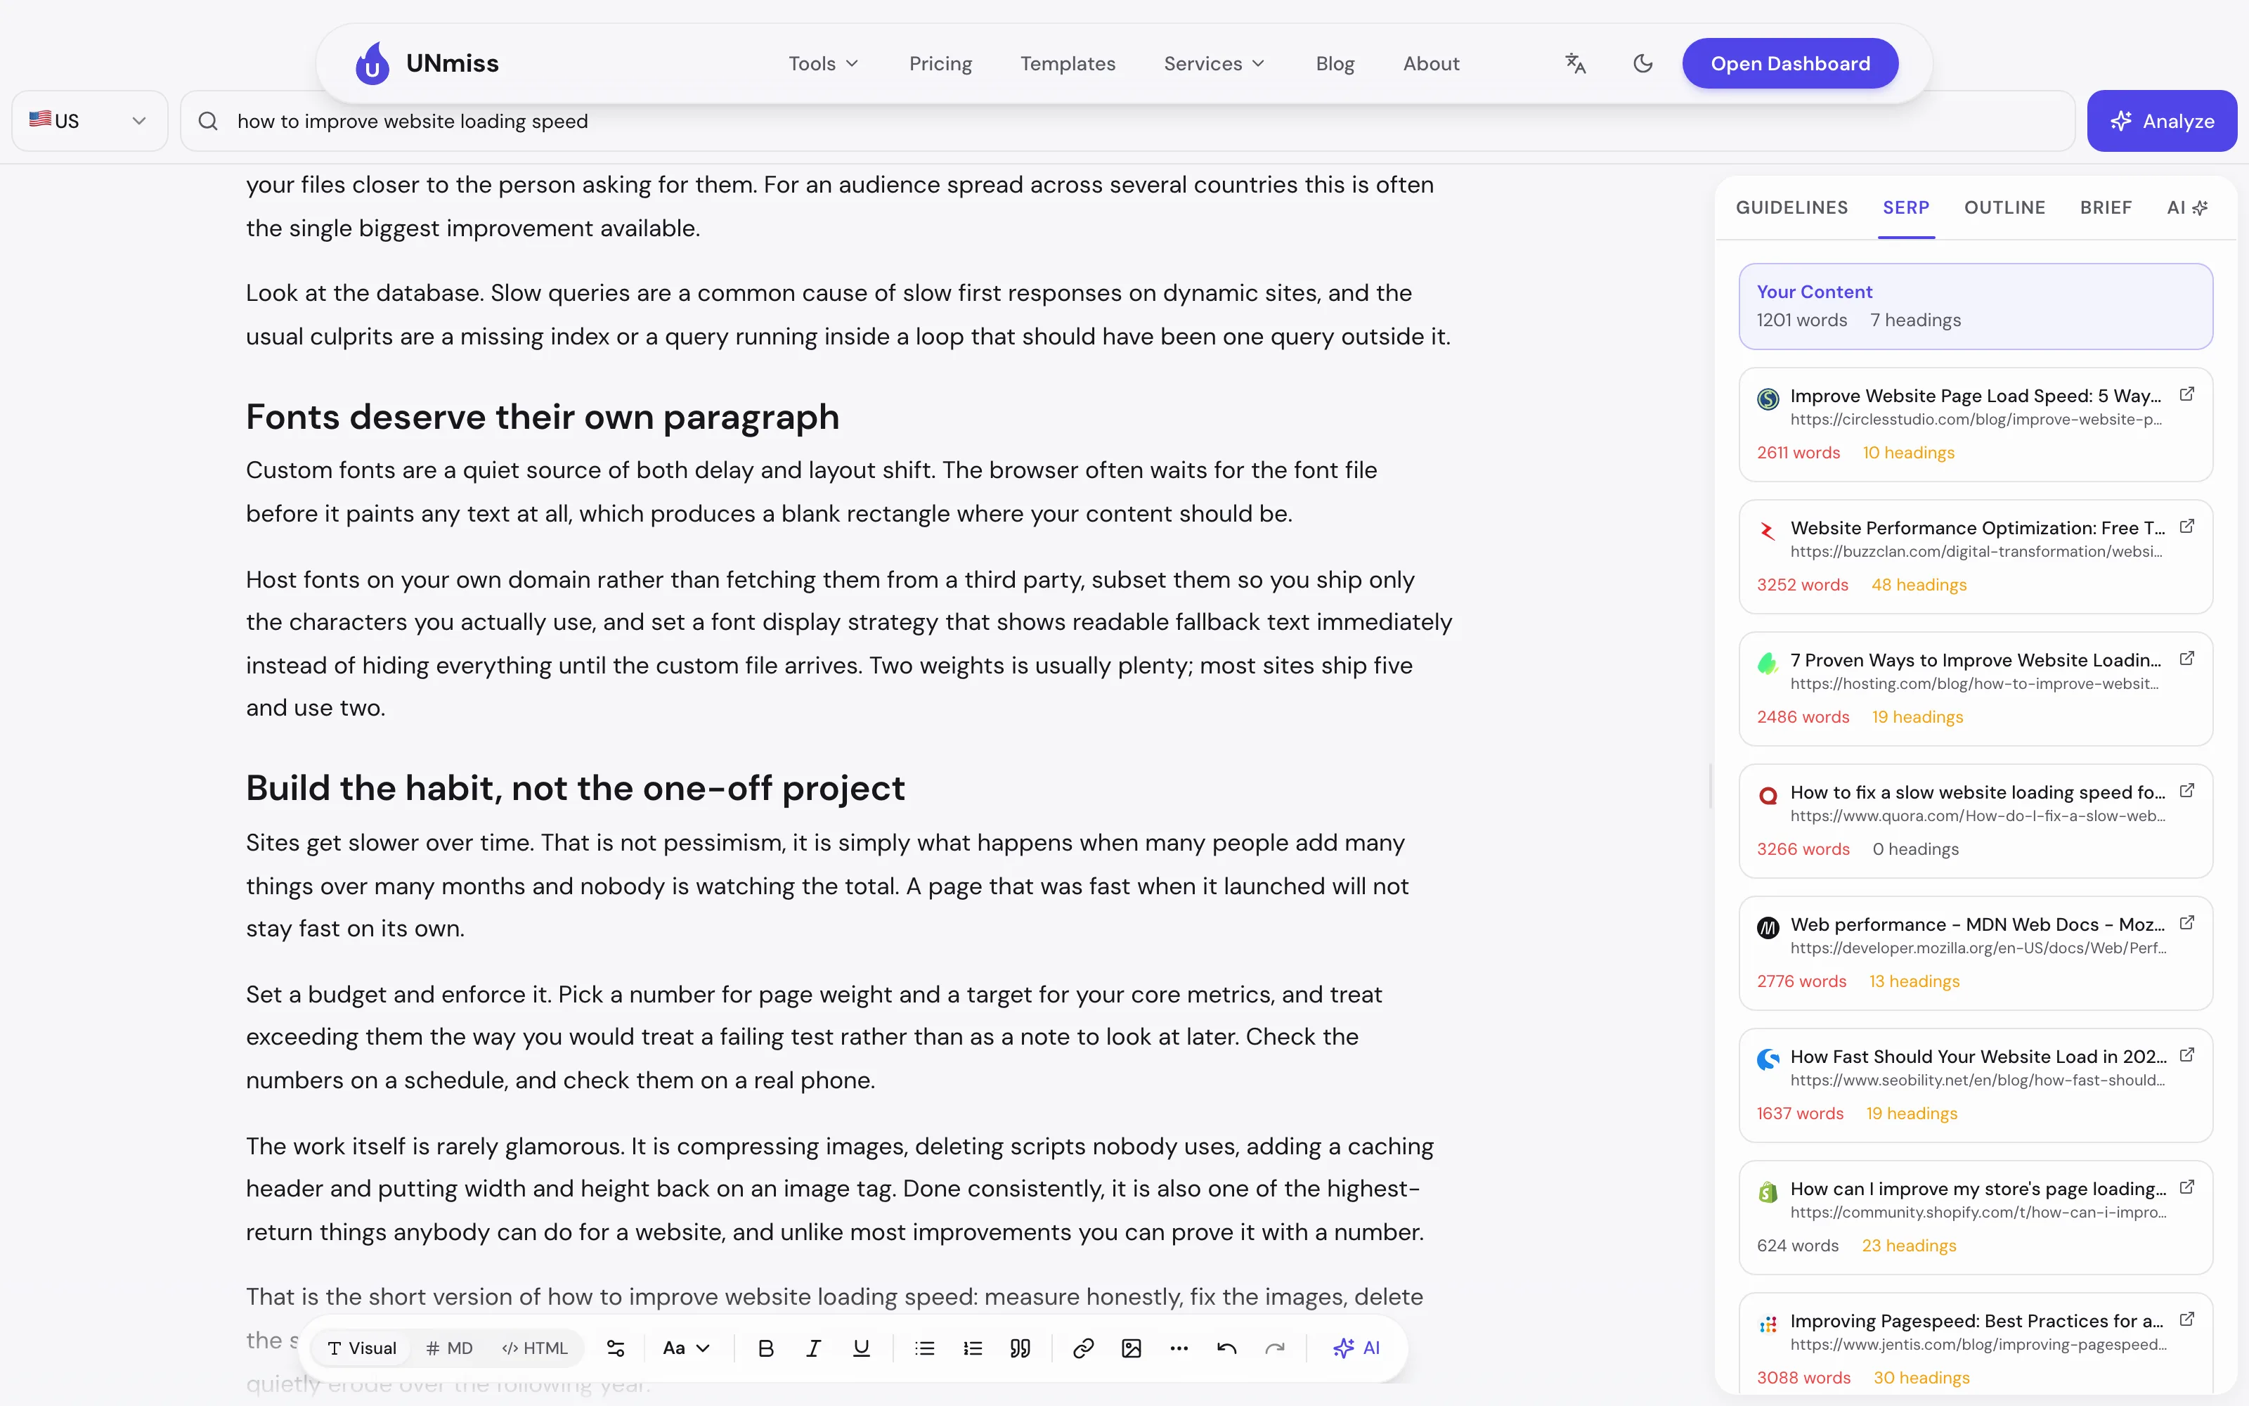Switch editor to MD mode
Viewport: 2249px width, 1406px height.
coord(450,1348)
